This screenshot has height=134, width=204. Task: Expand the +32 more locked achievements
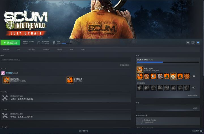194,88
